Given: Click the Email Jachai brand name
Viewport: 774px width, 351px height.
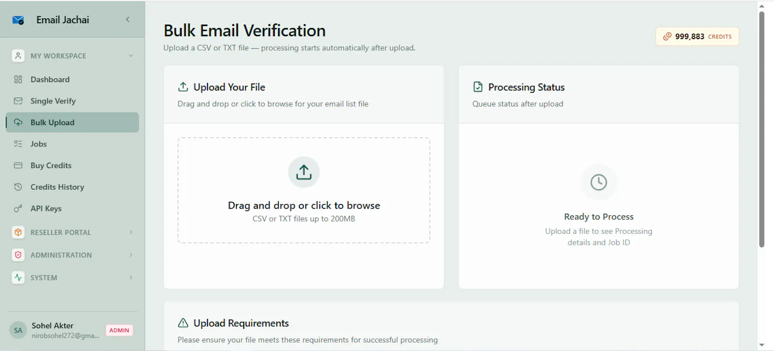Looking at the screenshot, I should [63, 20].
